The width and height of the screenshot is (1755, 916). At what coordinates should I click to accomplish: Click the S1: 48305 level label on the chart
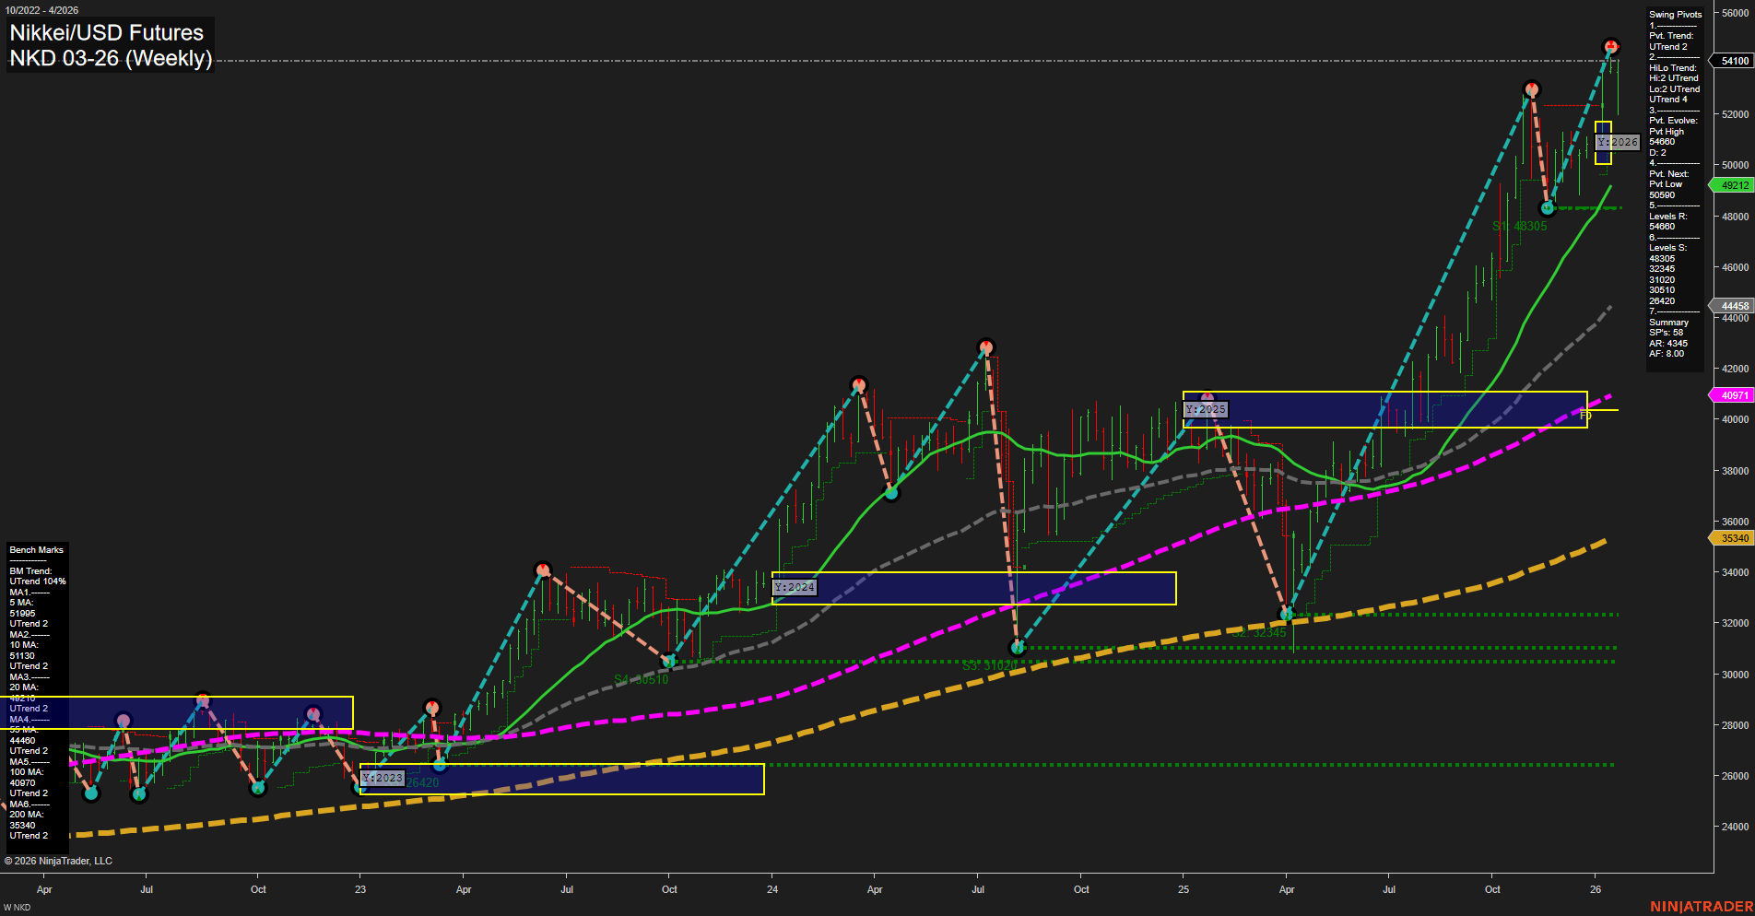[x=1521, y=226]
